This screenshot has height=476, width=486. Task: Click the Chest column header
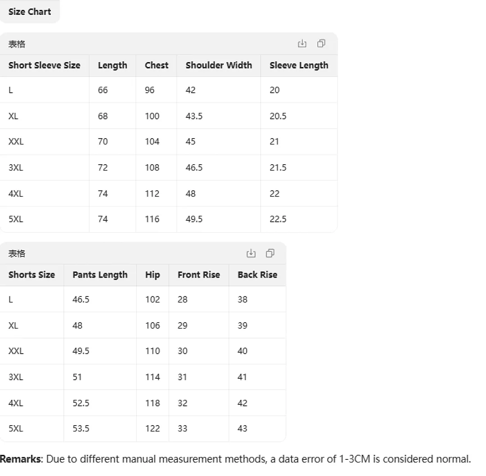156,65
